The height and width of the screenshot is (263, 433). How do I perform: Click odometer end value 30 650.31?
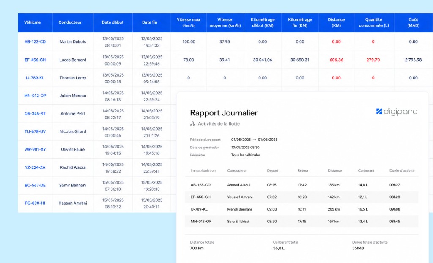click(300, 60)
